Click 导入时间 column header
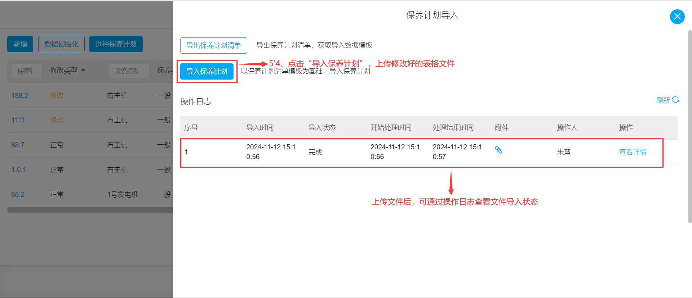Viewport: 692px width, 298px height. tap(260, 127)
